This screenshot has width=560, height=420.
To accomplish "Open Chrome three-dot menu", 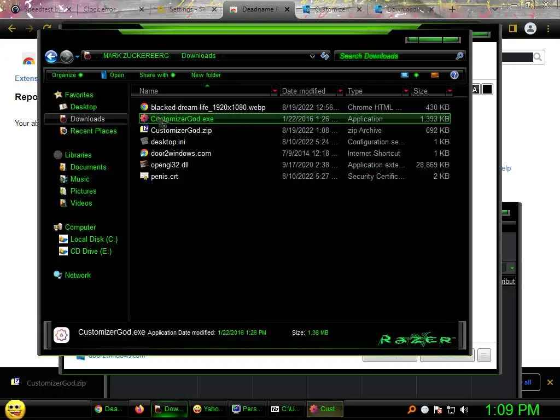I will click(x=548, y=28).
